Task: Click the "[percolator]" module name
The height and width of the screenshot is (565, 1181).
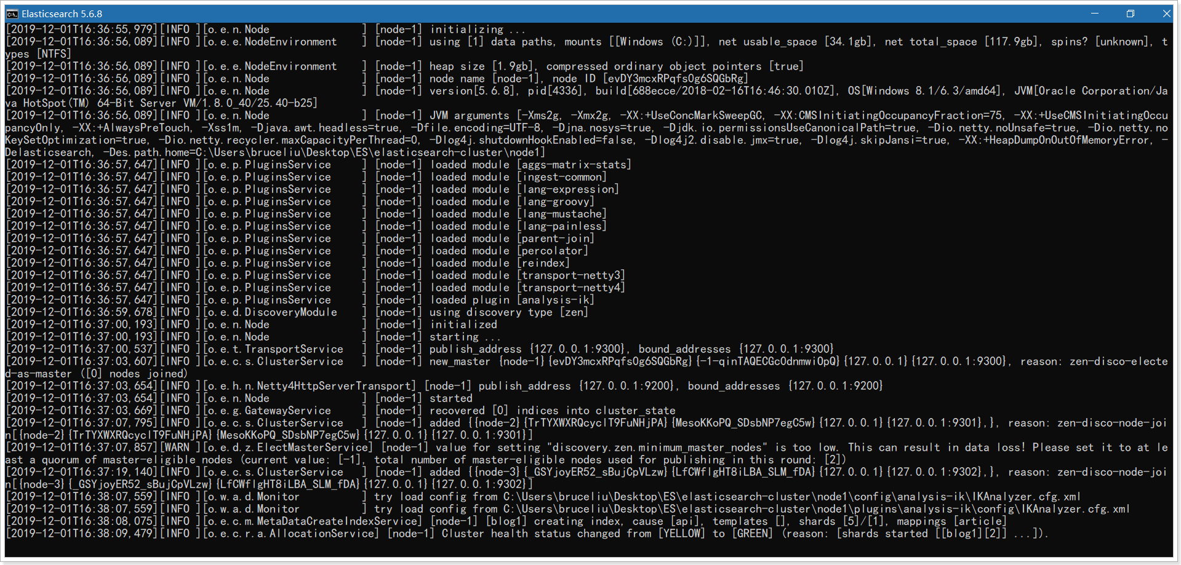Action: coord(552,251)
